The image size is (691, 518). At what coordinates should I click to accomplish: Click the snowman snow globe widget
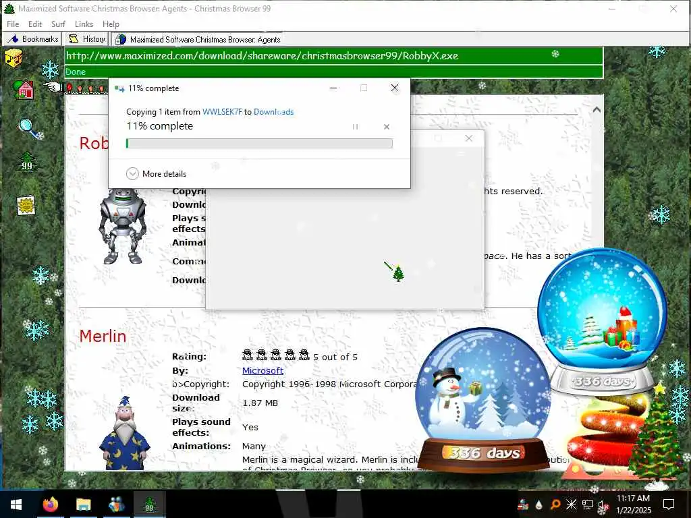tap(483, 399)
